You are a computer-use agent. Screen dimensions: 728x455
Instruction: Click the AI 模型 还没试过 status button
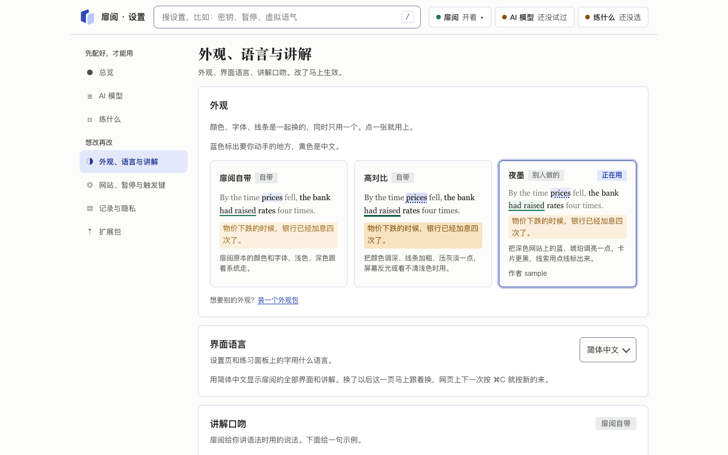535,17
